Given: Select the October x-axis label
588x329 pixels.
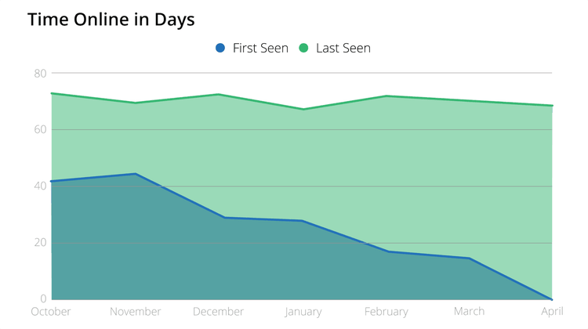Looking at the screenshot, I should click(x=52, y=311).
